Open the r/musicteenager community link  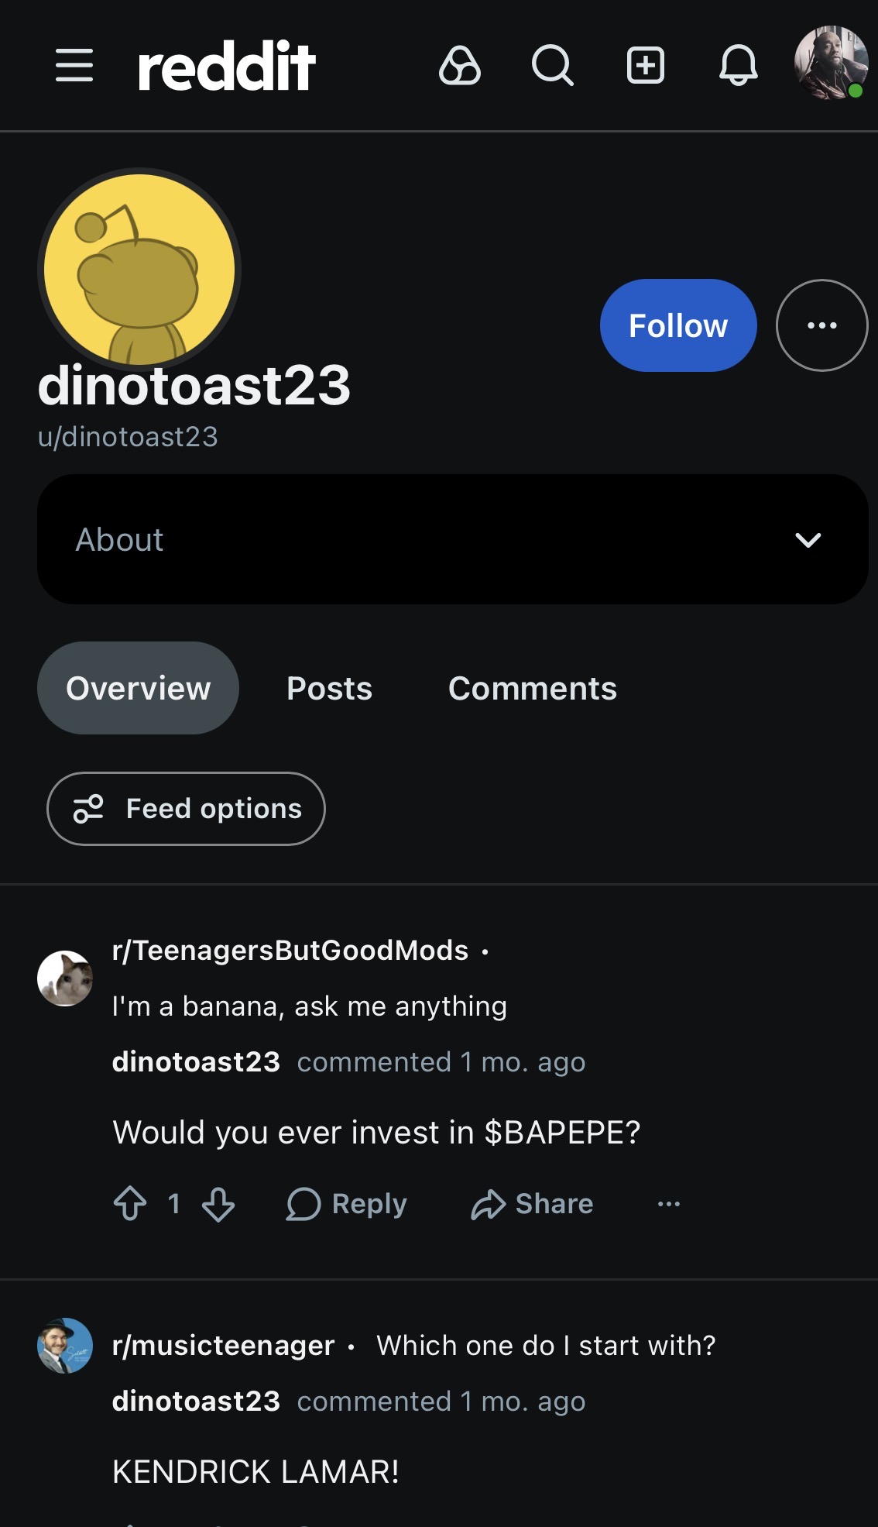pyautogui.click(x=223, y=1346)
